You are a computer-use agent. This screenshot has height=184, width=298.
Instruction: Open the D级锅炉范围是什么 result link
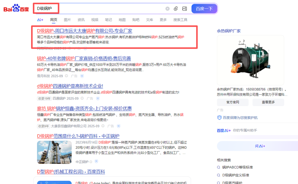[78, 136]
